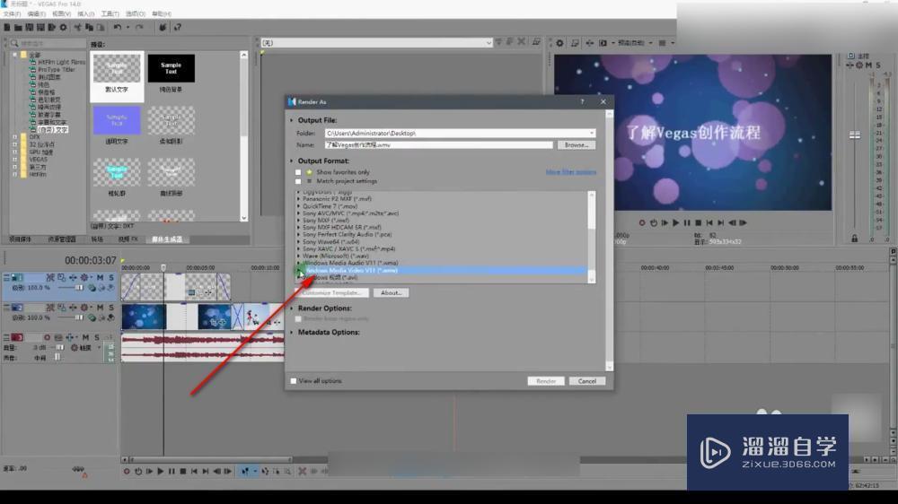This screenshot has height=504, width=898.
Task: Click Play in the timeline transport bar
Action: point(161,472)
